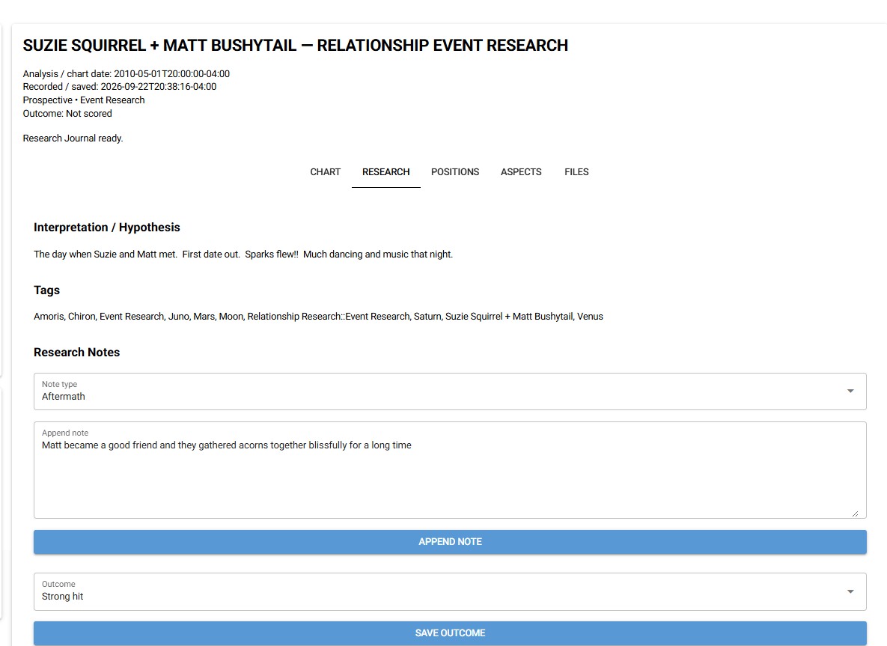Click the tags list starting with Amoris
Screen dimensions: 887x646
[318, 317]
